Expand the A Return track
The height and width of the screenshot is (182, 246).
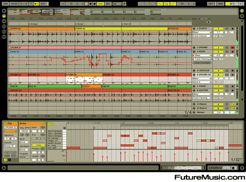194,104
